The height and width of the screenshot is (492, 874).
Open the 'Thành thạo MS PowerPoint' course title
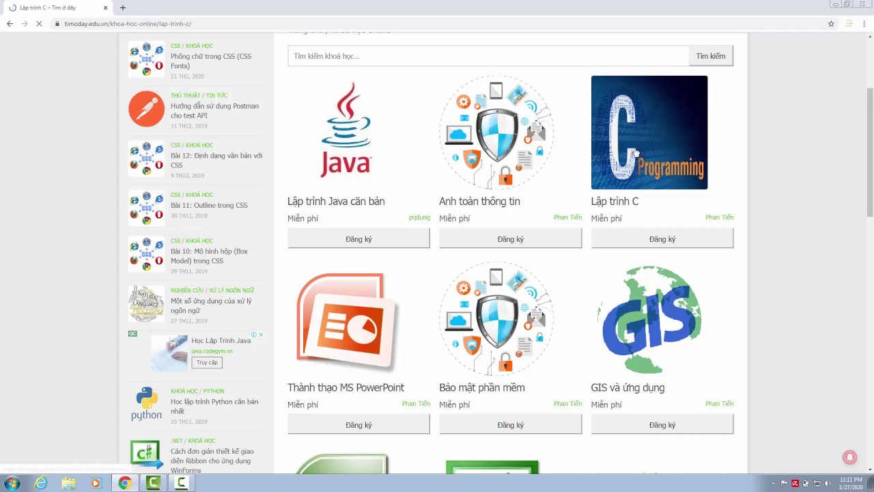(346, 387)
